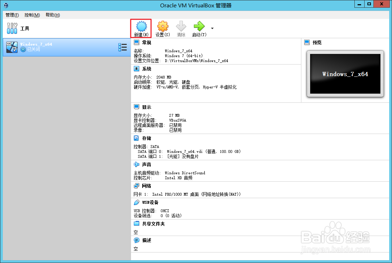Open the 工具 tools icon
This screenshot has height=263, width=392.
12,28
